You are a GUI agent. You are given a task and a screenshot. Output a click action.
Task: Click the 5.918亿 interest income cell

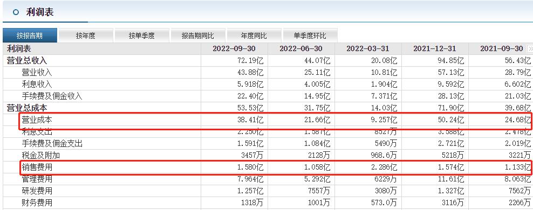pyautogui.click(x=250, y=85)
